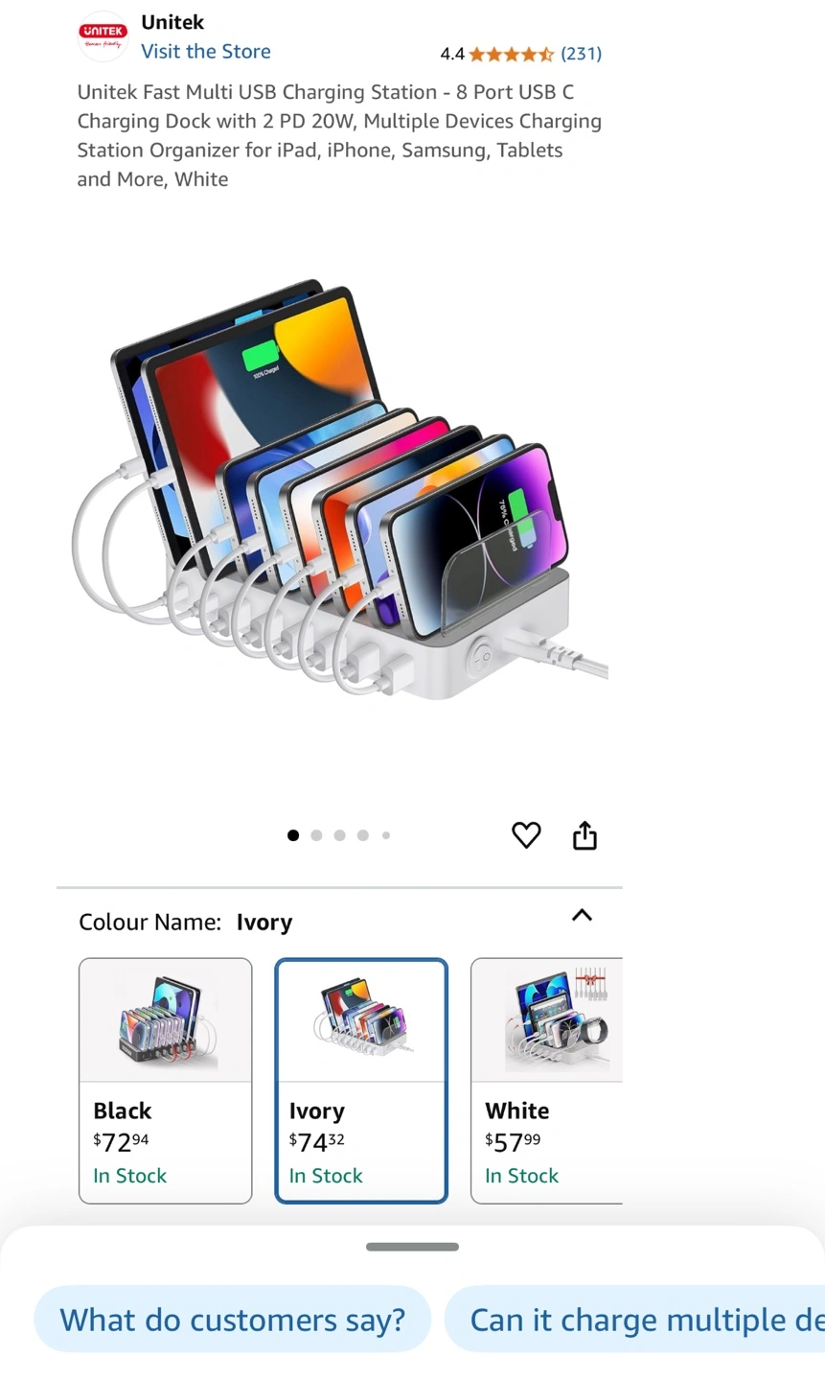Open the Unitek brand logo
The width and height of the screenshot is (825, 1381).
[x=103, y=36]
